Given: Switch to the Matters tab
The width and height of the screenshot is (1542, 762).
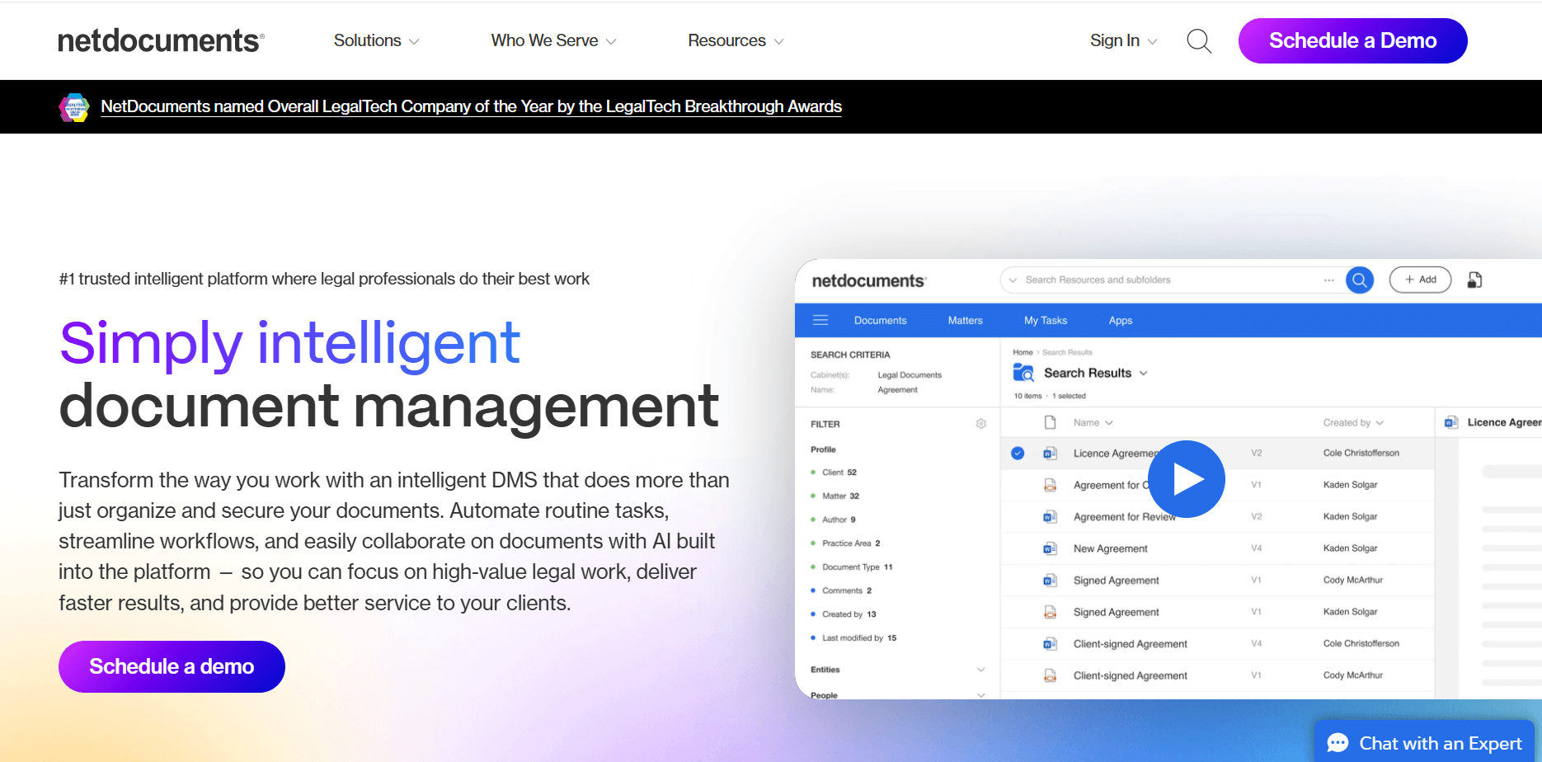Looking at the screenshot, I should (x=966, y=320).
